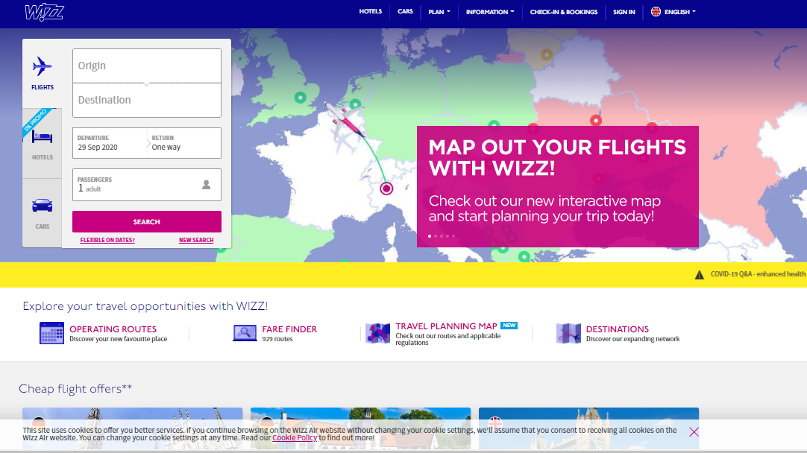Image resolution: width=807 pixels, height=453 pixels.
Task: Click the Operating Routes calendar icon
Action: point(51,333)
